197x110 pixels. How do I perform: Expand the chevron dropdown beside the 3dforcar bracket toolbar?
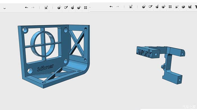[x=5, y=8]
